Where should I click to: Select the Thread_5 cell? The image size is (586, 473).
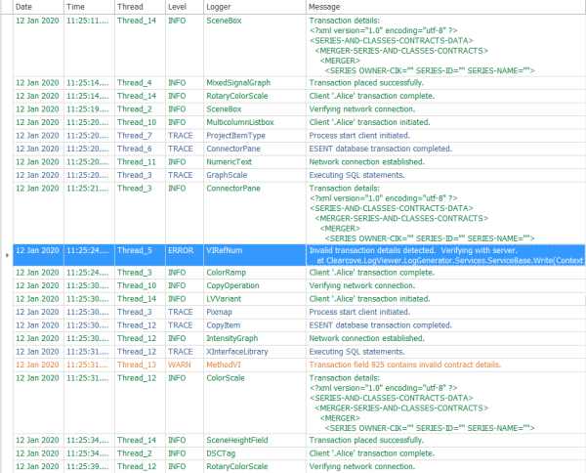[140, 255]
